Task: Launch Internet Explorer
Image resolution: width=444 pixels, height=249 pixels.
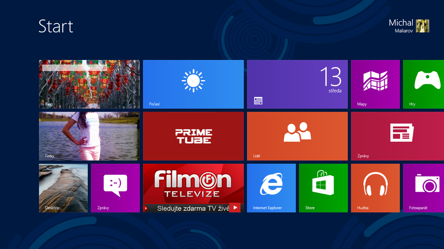Action: [x=271, y=188]
